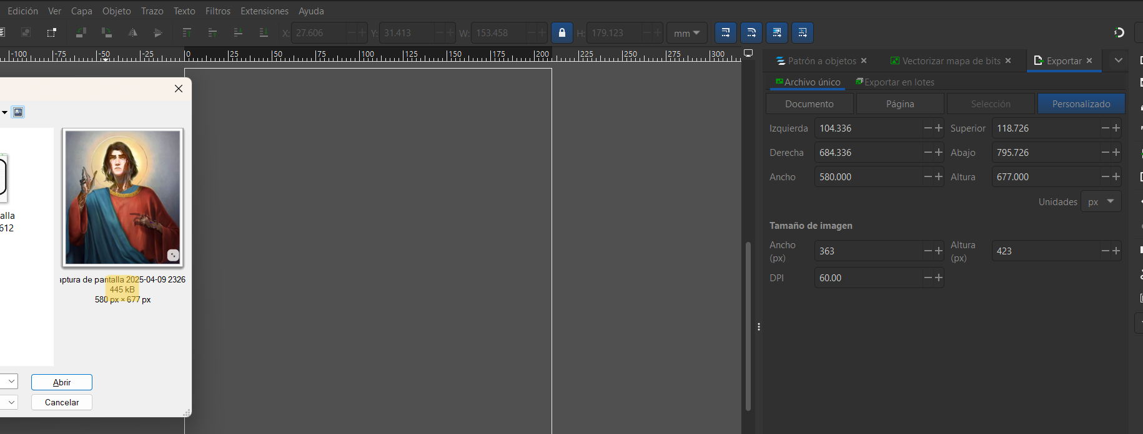Image resolution: width=1143 pixels, height=434 pixels.
Task: Close the file open dialog
Action: (179, 89)
